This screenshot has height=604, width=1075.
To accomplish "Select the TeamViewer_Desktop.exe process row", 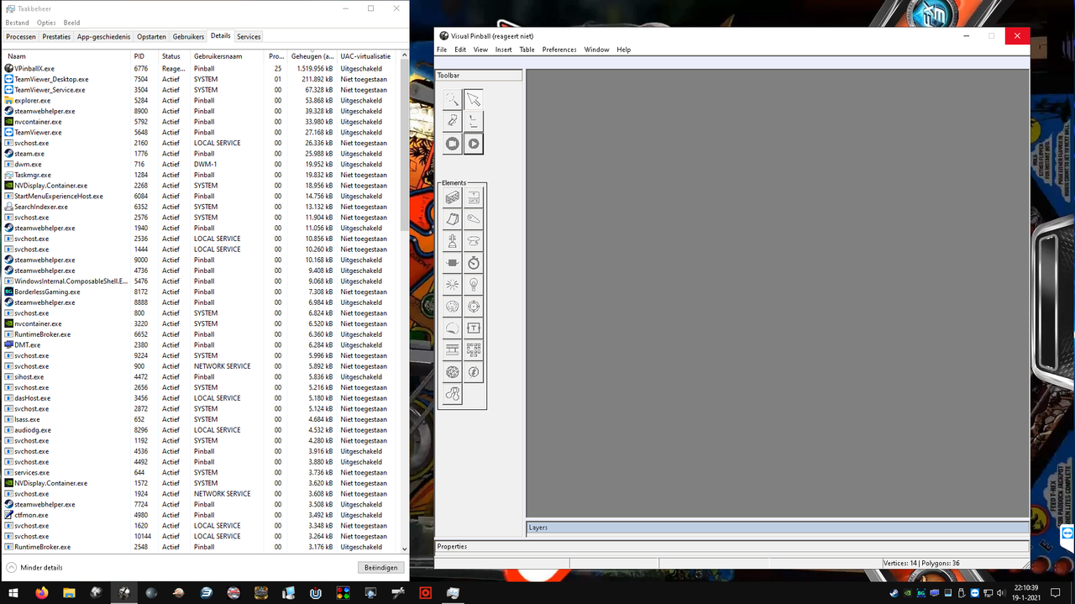I will click(x=200, y=79).
